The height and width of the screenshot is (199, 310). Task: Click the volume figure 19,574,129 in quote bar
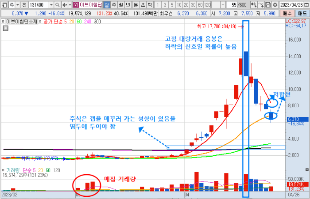click(80, 14)
